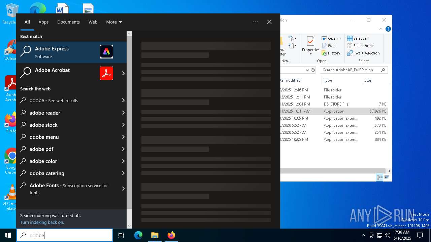Image resolution: width=431 pixels, height=242 pixels.
Task: Open the search options ellipsis menu
Action: click(255, 22)
